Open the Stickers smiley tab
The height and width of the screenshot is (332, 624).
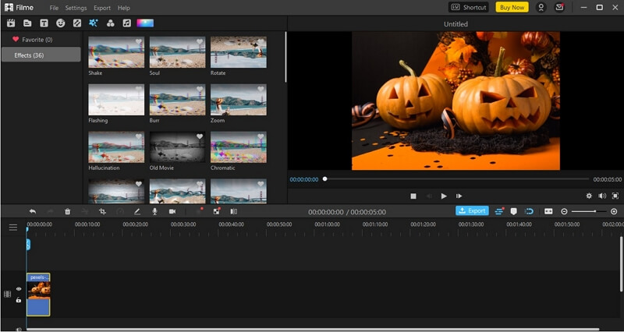tap(61, 23)
